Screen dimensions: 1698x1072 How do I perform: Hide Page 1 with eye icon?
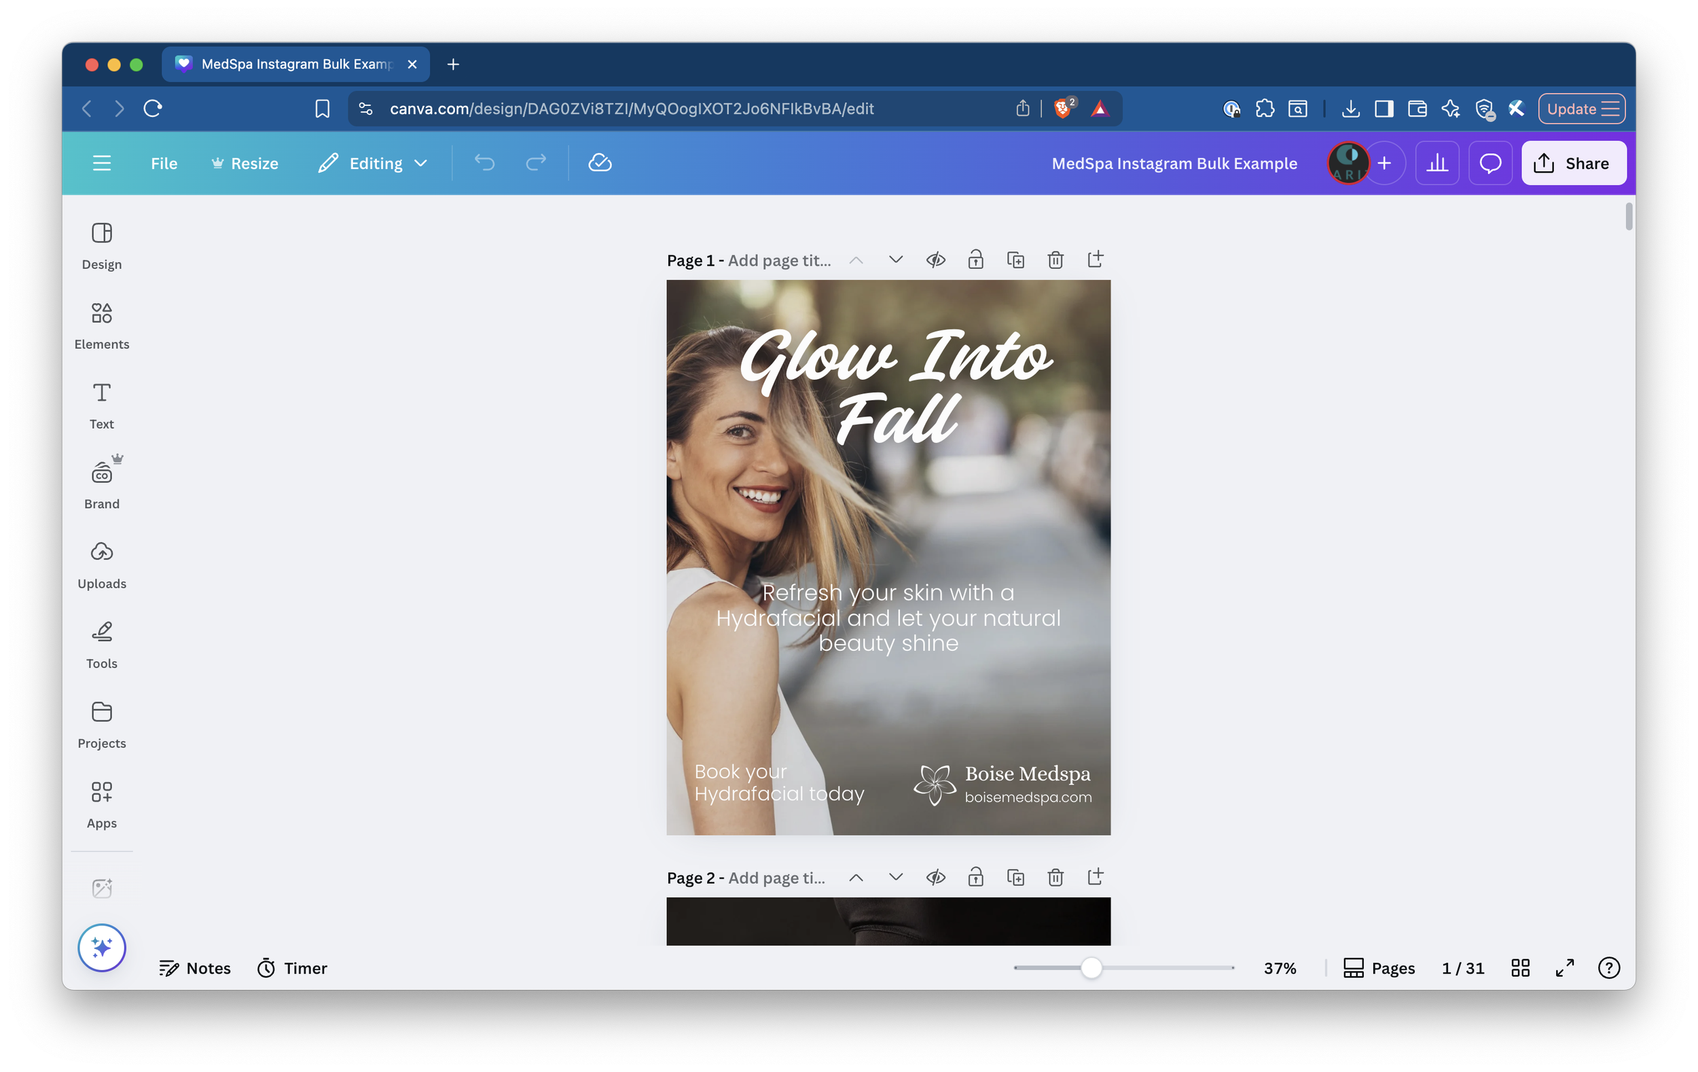click(935, 260)
